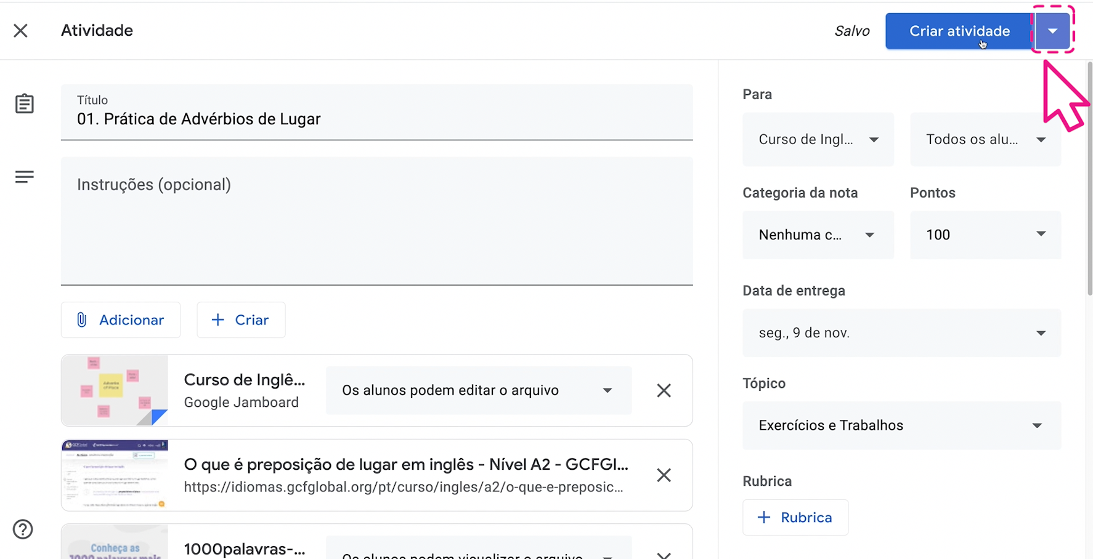Open the GCFGlobal link attachment thumbnail
This screenshot has height=559, width=1093.
pos(115,475)
